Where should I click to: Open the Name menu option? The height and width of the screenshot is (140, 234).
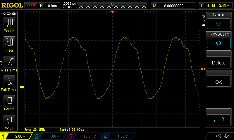point(219,20)
